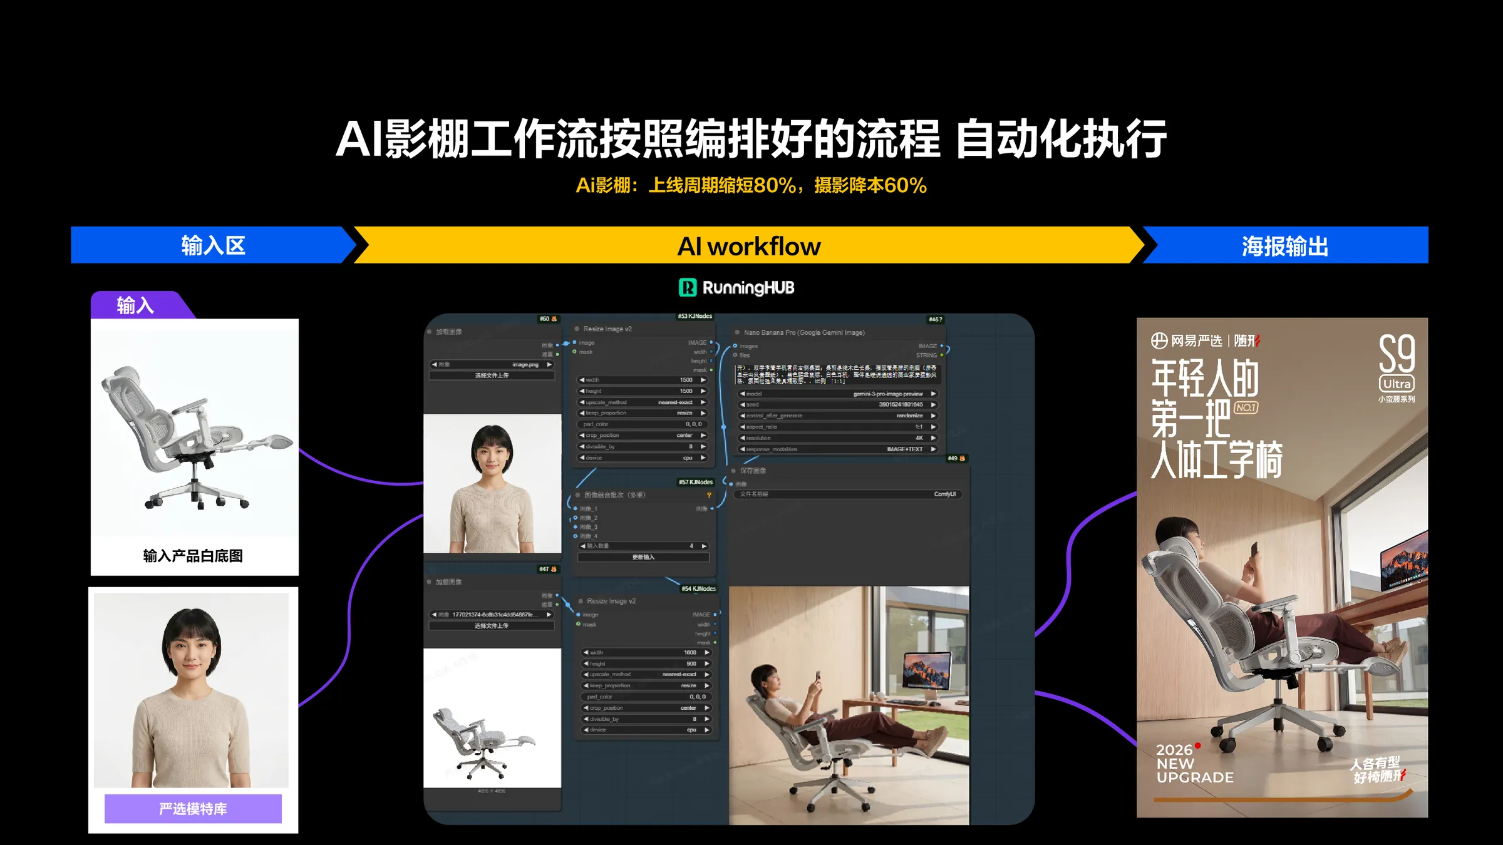Click the #53 KJNodes badge

tap(695, 316)
